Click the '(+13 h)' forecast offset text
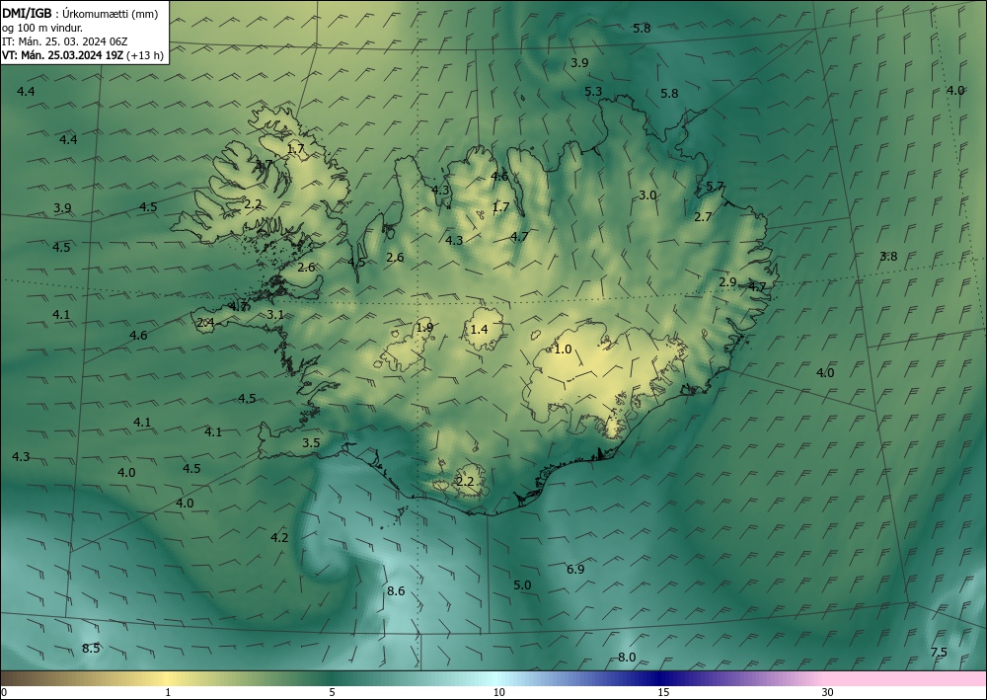 (145, 55)
